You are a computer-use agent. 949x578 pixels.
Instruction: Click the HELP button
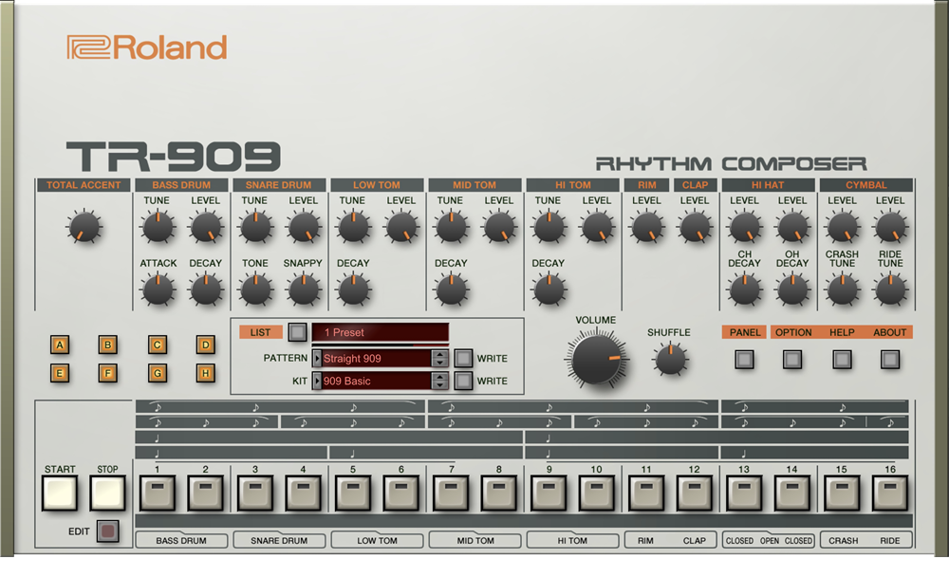(842, 360)
